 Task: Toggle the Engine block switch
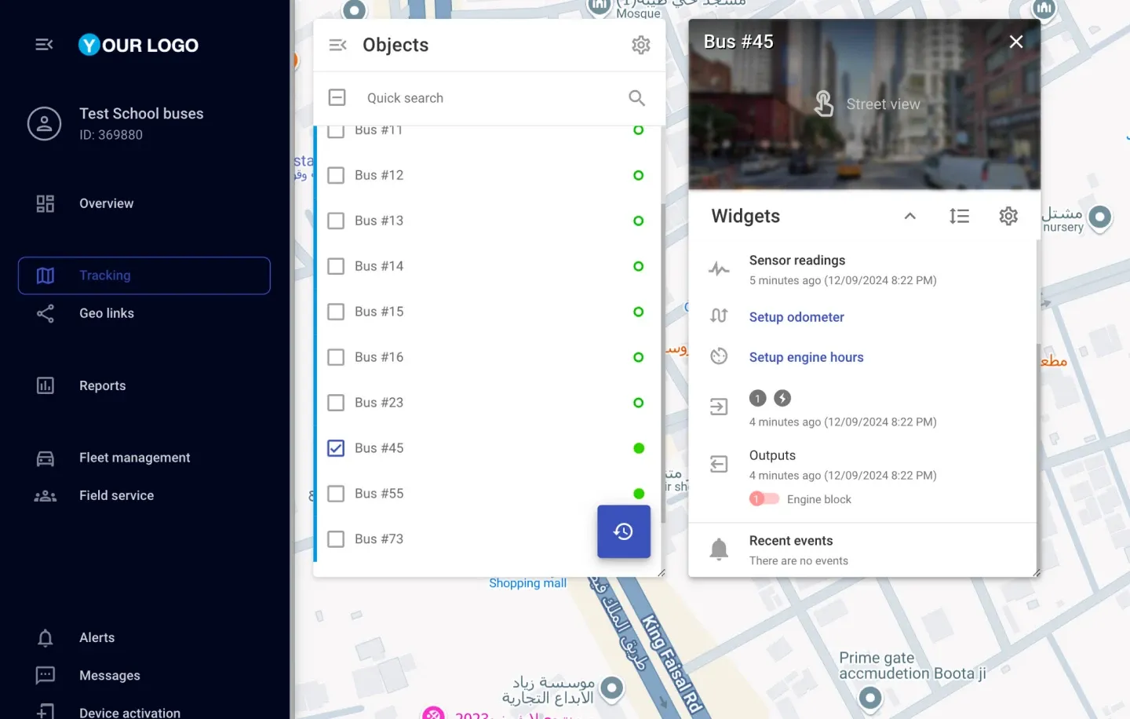(764, 498)
